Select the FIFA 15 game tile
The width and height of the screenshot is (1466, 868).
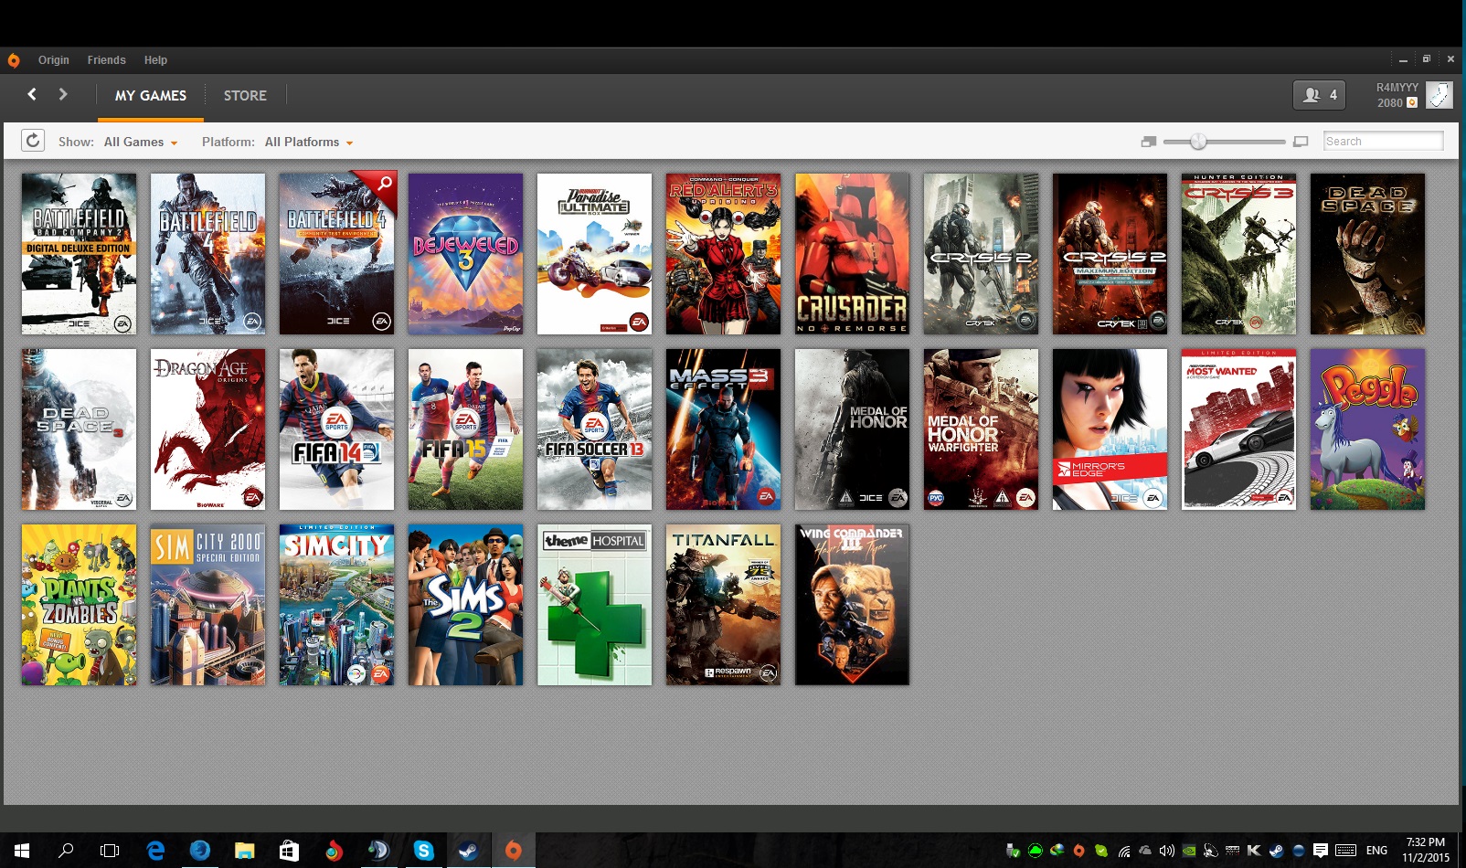[466, 429]
